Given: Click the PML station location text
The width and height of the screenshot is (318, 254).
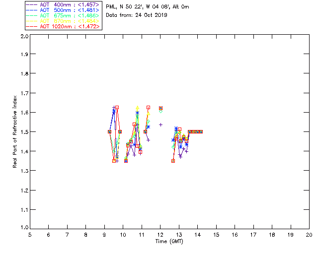Looking at the screenshot, I should pos(148,7).
